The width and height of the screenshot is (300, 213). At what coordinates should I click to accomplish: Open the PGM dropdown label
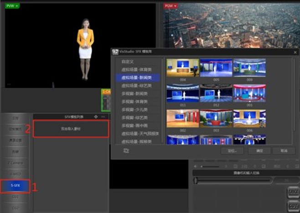pyautogui.click(x=171, y=6)
